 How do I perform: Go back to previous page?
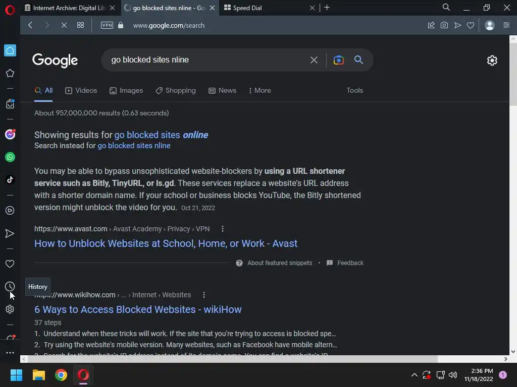(x=30, y=25)
